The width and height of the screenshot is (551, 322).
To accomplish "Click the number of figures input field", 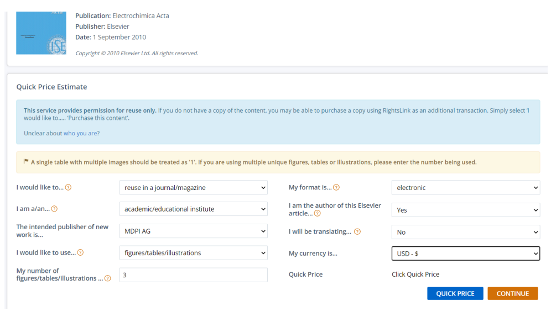I will point(193,275).
